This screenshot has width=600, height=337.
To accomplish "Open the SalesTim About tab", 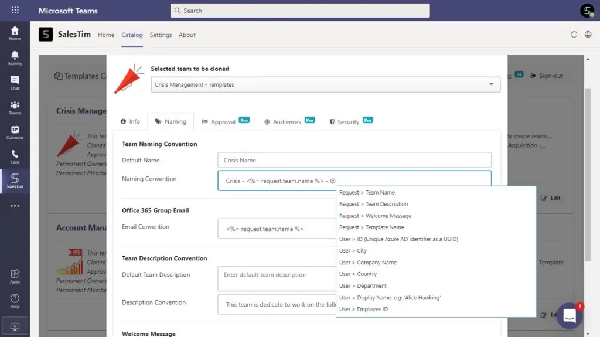I will [187, 35].
